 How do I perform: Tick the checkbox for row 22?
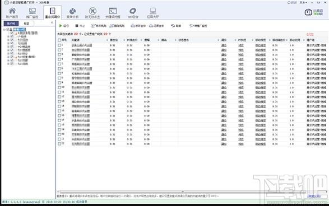point(59,144)
